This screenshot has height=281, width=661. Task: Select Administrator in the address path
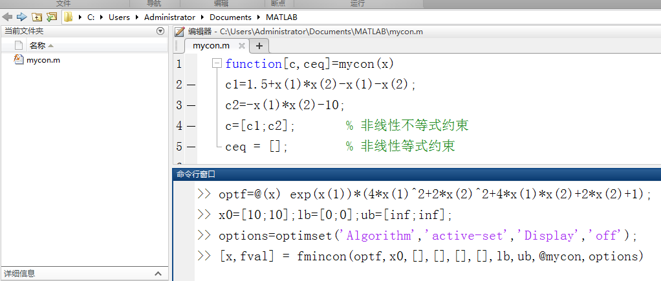pos(170,17)
